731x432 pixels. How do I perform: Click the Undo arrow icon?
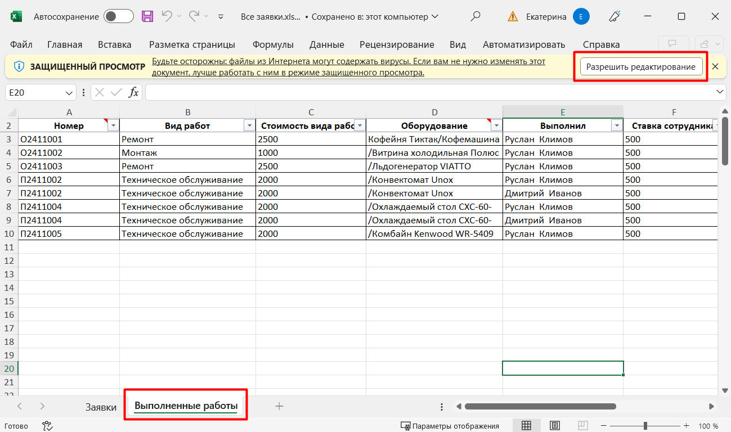pyautogui.click(x=167, y=16)
